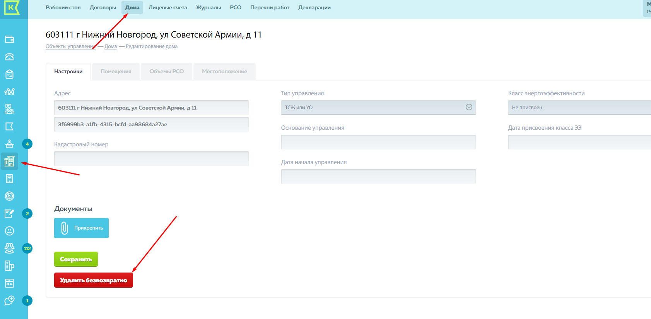Open the Класс энергоэффективности dropdown
This screenshot has width=651, height=319.
579,108
